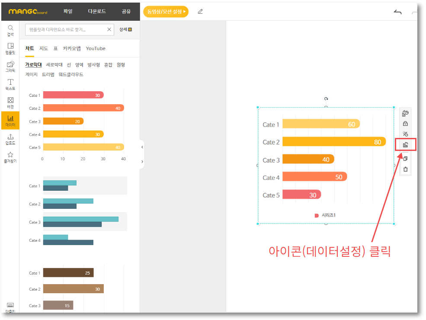Click 동영상/모션 설정 button
This screenshot has height=320, width=426.
tap(166, 12)
